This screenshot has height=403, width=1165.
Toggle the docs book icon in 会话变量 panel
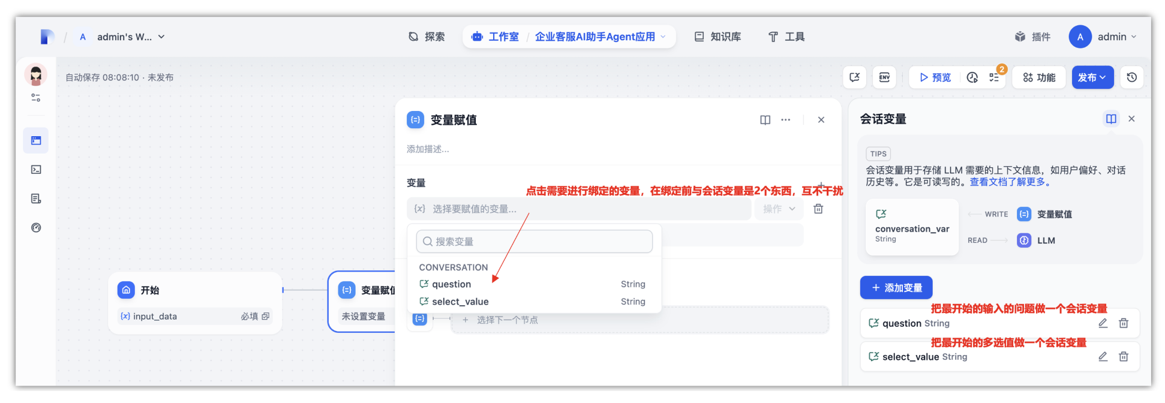1111,119
